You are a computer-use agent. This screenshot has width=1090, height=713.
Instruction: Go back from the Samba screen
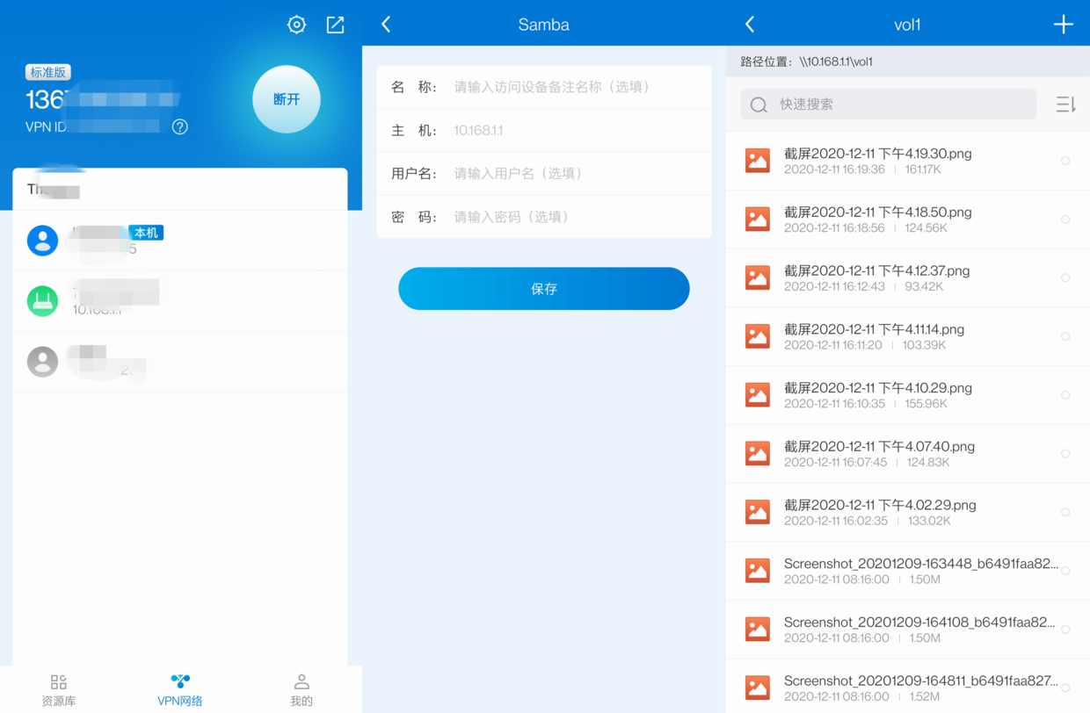point(386,25)
